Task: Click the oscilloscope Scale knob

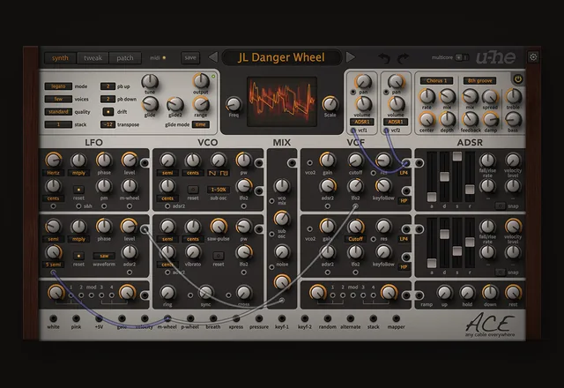Action: pyautogui.click(x=330, y=104)
